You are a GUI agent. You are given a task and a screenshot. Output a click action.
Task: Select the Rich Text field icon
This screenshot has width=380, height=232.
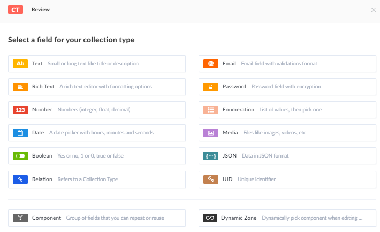coord(20,87)
